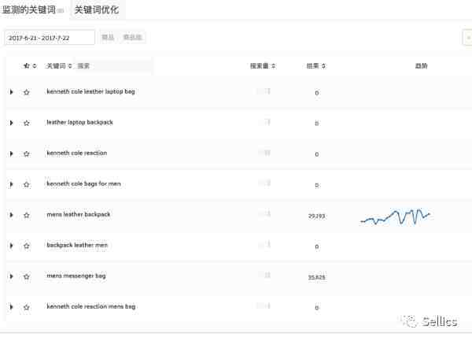Click results count 29,293

click(x=316, y=216)
